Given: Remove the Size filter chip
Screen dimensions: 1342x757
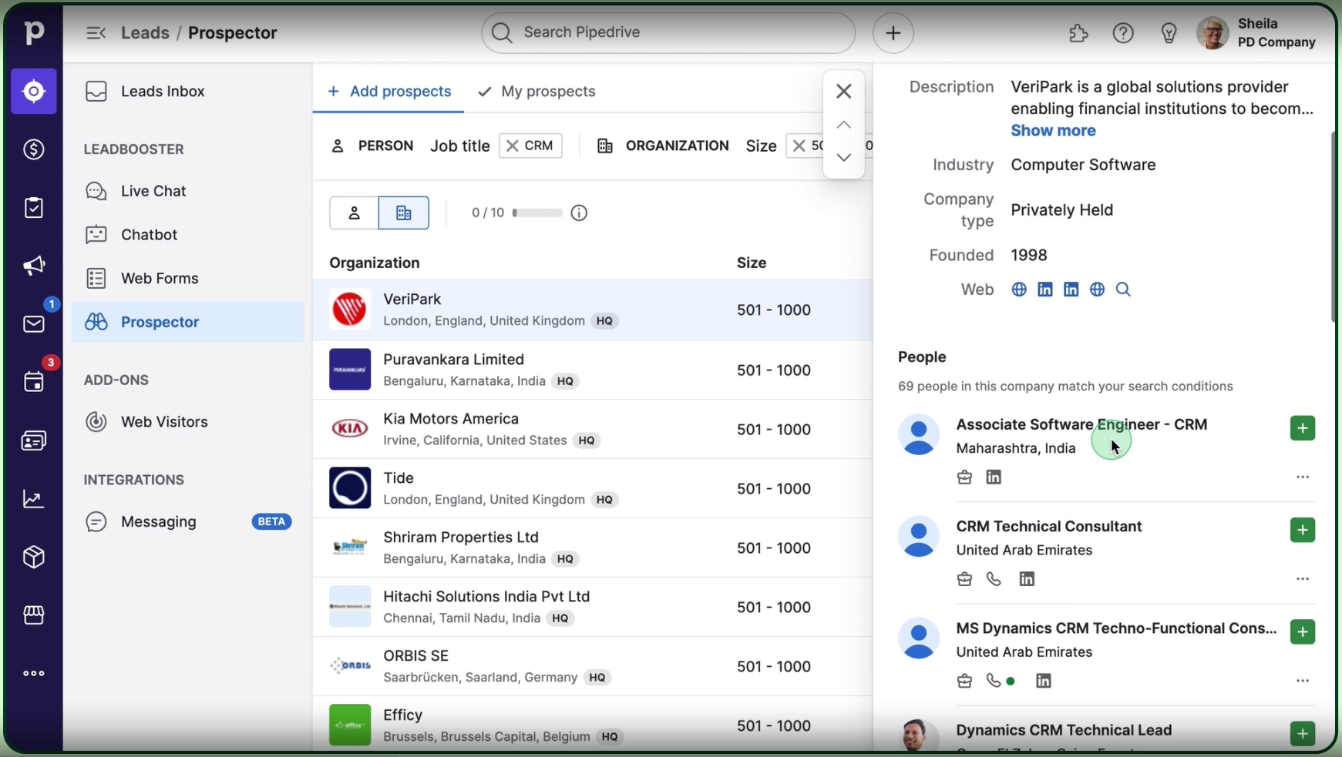Looking at the screenshot, I should (799, 146).
